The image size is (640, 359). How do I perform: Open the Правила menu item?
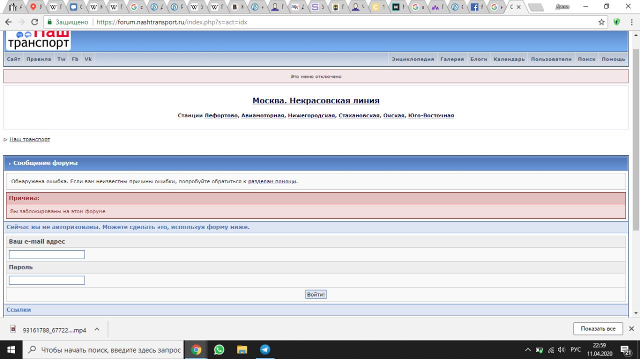click(x=38, y=59)
